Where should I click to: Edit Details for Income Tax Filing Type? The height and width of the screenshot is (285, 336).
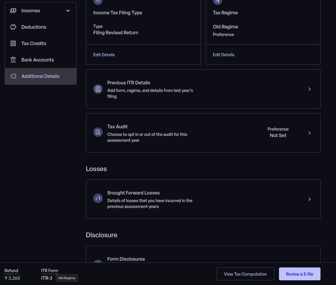tap(104, 55)
